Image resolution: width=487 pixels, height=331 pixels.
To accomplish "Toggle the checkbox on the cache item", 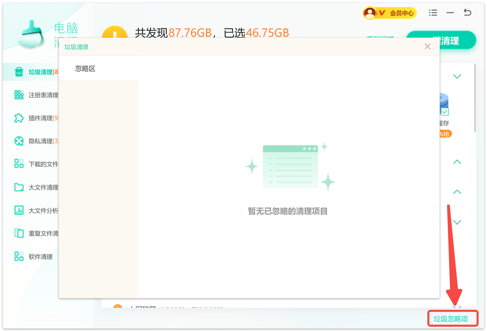I will [x=445, y=112].
